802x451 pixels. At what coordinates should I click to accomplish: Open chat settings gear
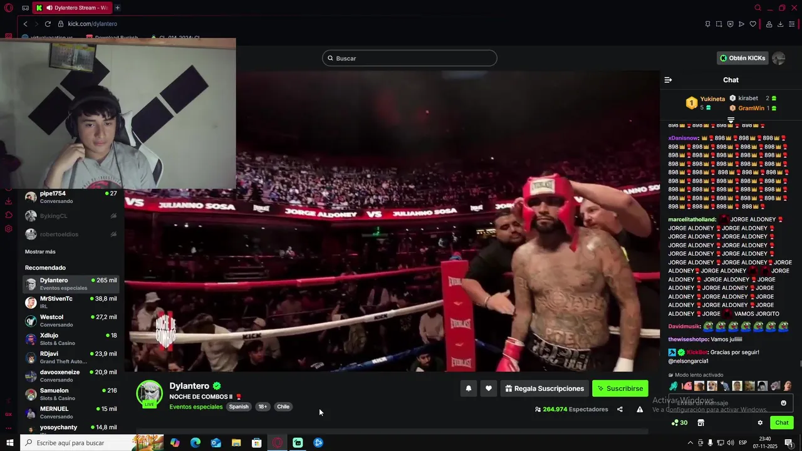tap(760, 423)
